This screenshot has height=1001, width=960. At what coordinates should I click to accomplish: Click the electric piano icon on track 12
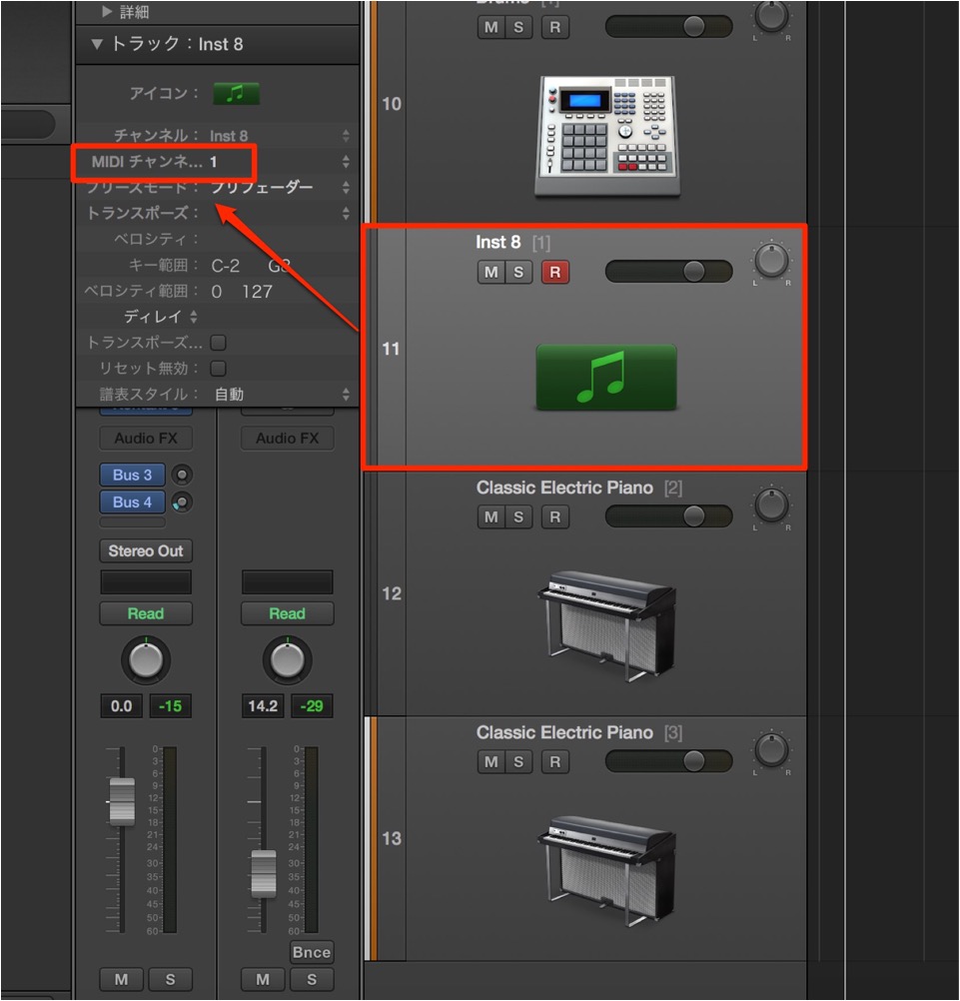[607, 626]
